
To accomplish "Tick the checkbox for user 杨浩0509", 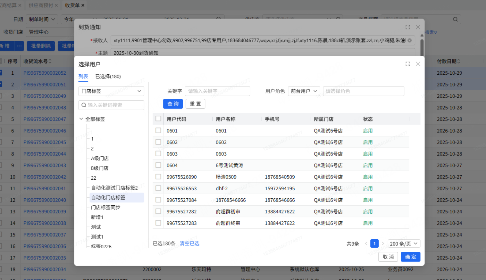I will coord(158,177).
